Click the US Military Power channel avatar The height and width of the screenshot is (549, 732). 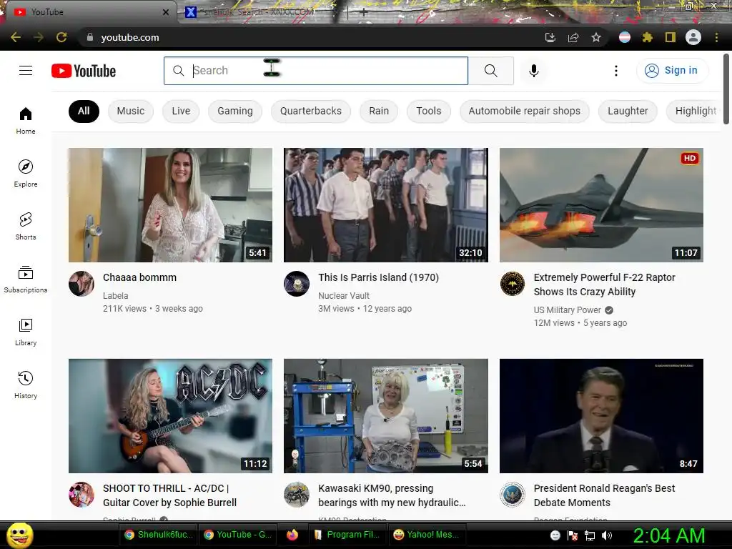coord(512,283)
